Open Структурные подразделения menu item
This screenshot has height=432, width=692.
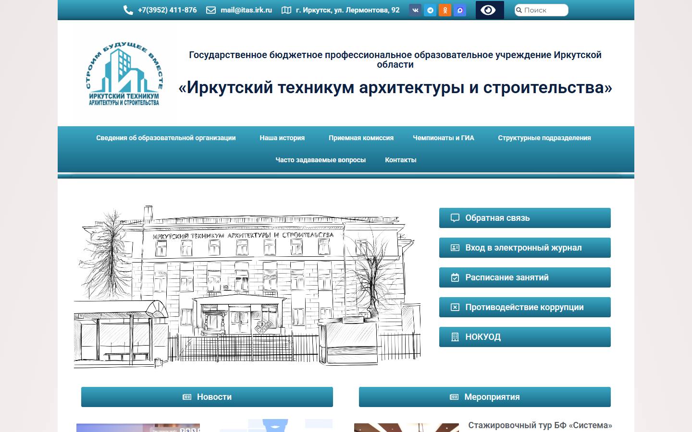pos(544,138)
